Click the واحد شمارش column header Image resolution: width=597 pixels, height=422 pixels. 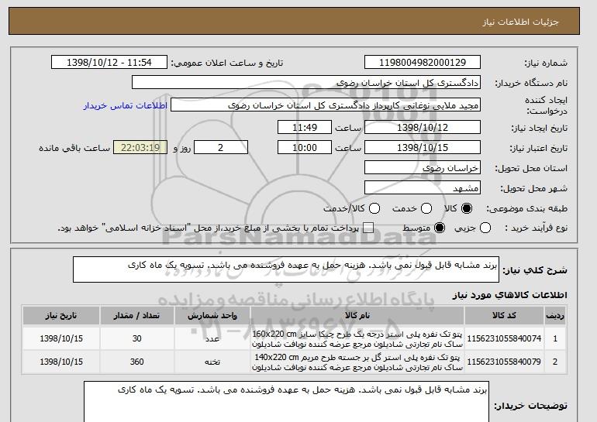212,316
